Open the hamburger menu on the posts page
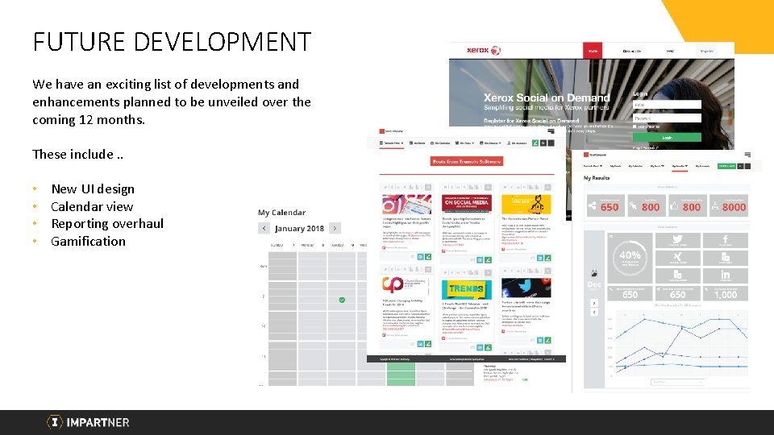The image size is (774, 435). (x=551, y=131)
